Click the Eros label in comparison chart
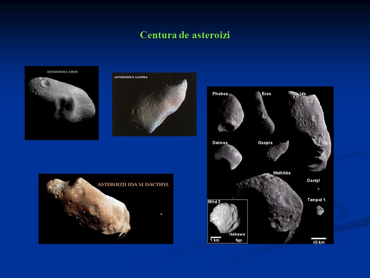The image size is (370, 278). click(x=266, y=93)
